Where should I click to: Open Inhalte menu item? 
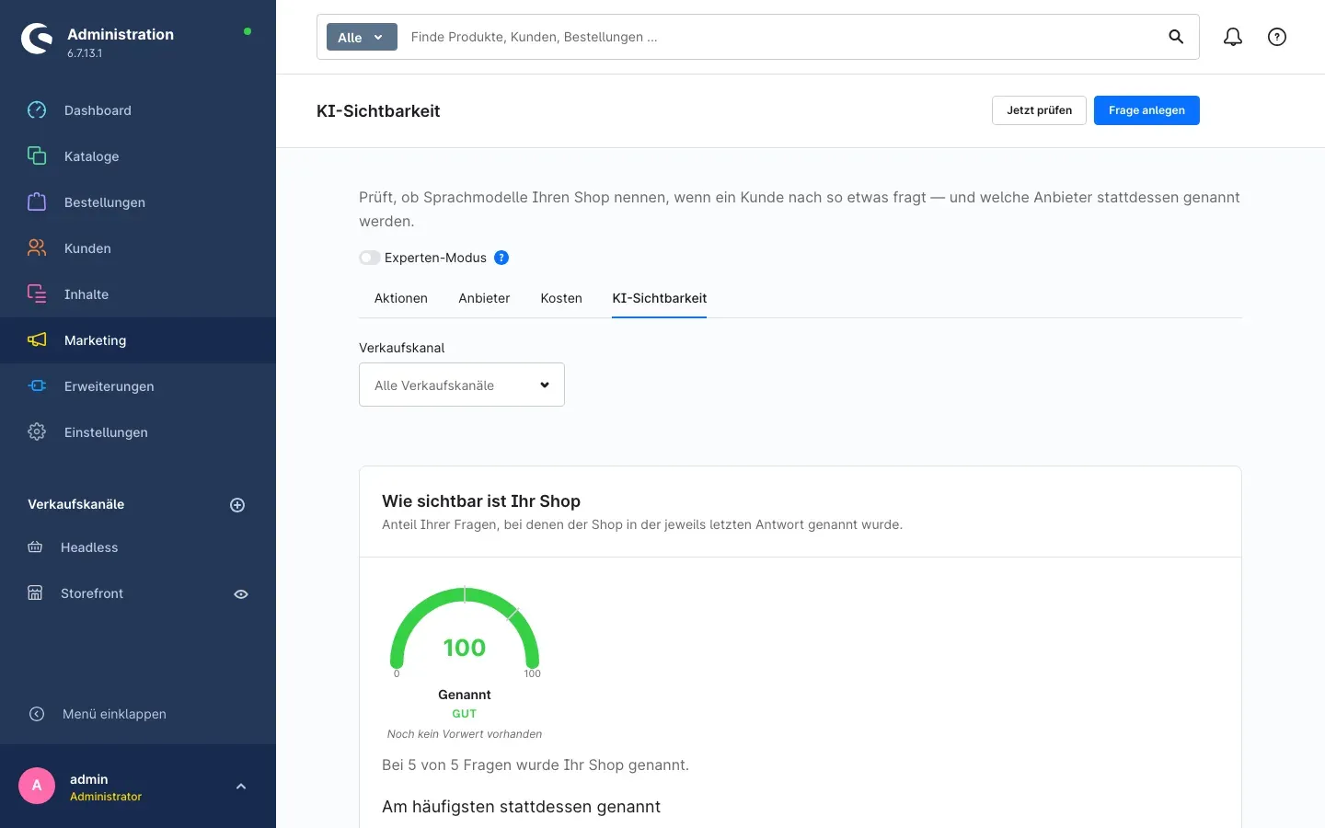point(138,294)
